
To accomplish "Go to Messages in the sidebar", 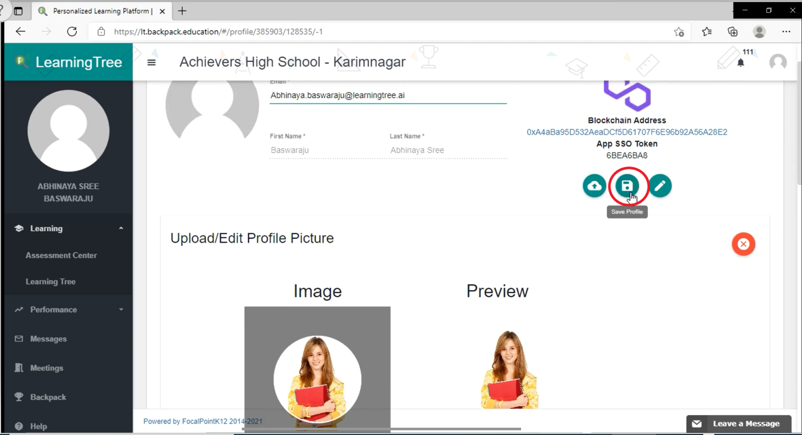I will [x=48, y=339].
